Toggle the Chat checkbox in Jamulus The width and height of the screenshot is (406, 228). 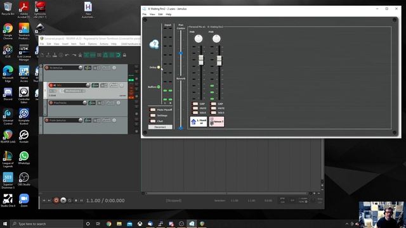153,121
